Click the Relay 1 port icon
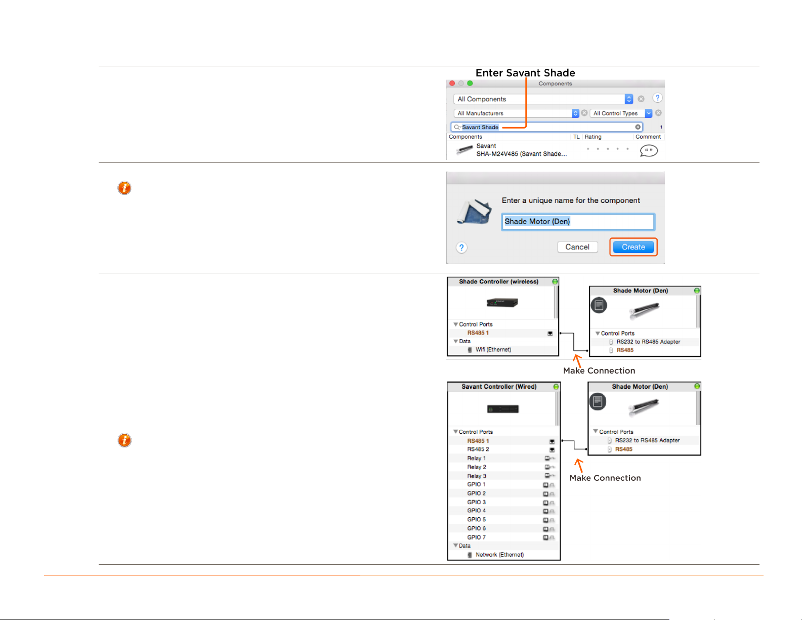 (x=550, y=459)
